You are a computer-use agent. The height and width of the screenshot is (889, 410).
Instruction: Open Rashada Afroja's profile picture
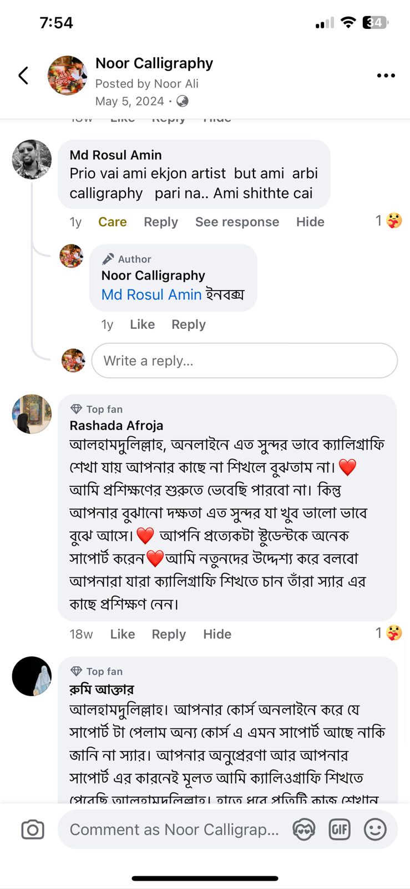(x=32, y=414)
